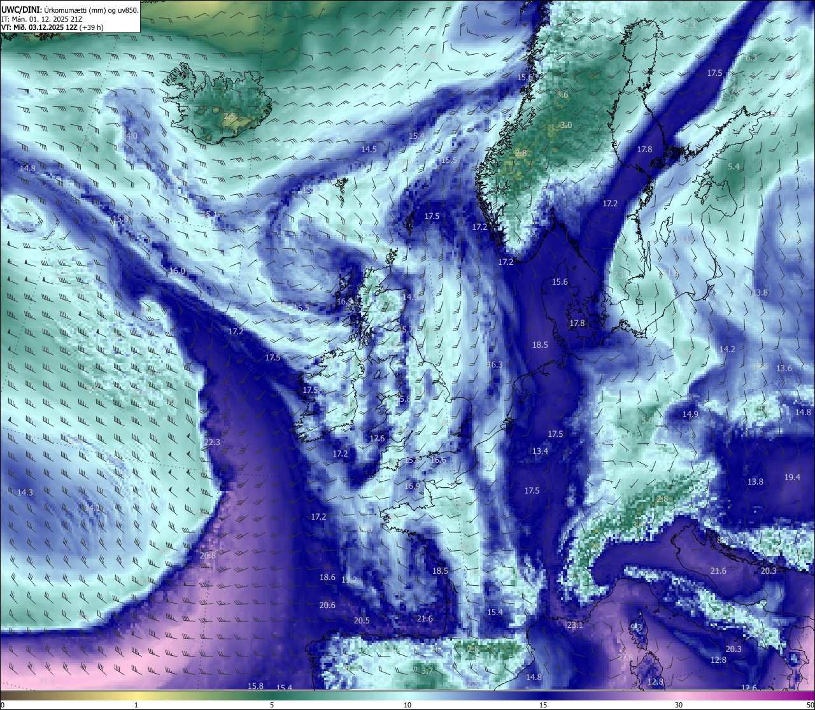The width and height of the screenshot is (815, 710).
Task: Click the colour scale tick label 15
Action: pyautogui.click(x=543, y=704)
